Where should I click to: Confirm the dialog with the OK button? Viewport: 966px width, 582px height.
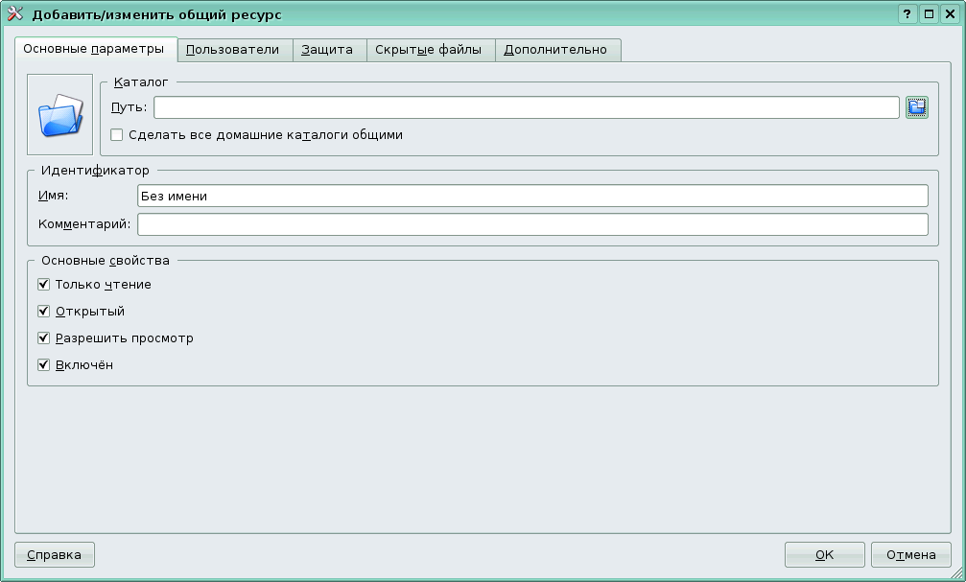tap(824, 554)
